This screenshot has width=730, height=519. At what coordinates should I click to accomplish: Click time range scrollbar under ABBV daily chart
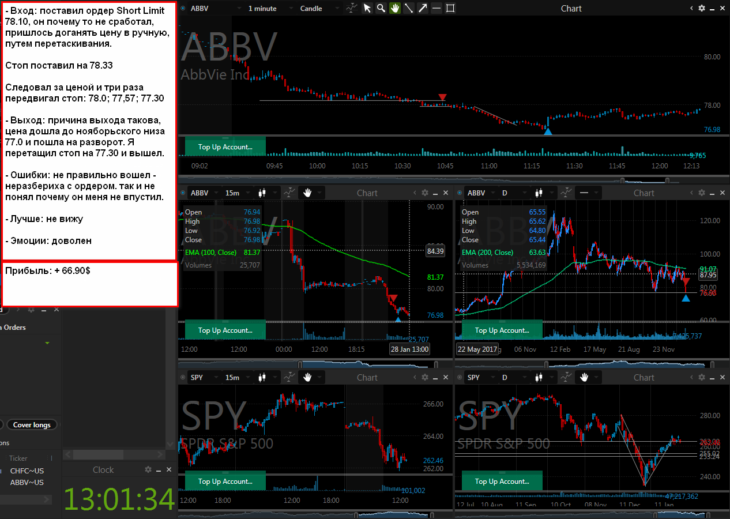click(591, 364)
